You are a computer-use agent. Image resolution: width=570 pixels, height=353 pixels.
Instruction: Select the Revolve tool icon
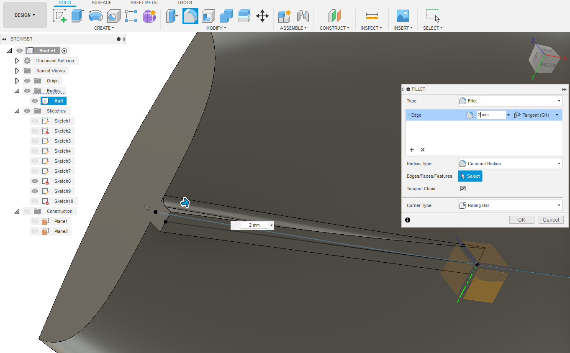pyautogui.click(x=95, y=16)
